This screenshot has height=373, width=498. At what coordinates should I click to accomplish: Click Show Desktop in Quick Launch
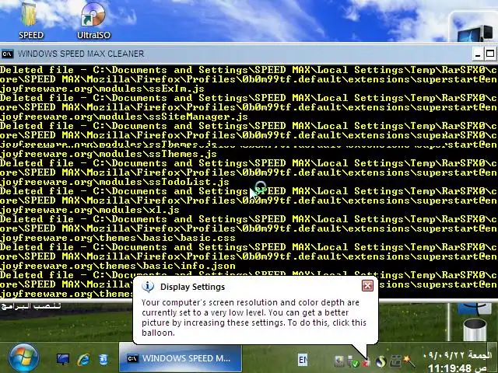[x=63, y=359]
